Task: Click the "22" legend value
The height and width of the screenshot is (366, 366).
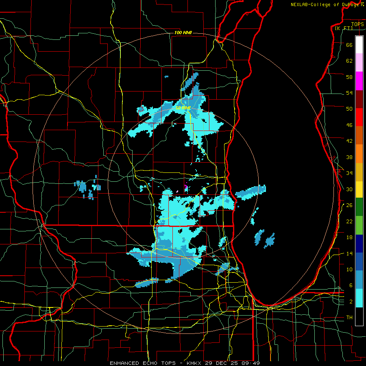Action: pyautogui.click(x=349, y=221)
